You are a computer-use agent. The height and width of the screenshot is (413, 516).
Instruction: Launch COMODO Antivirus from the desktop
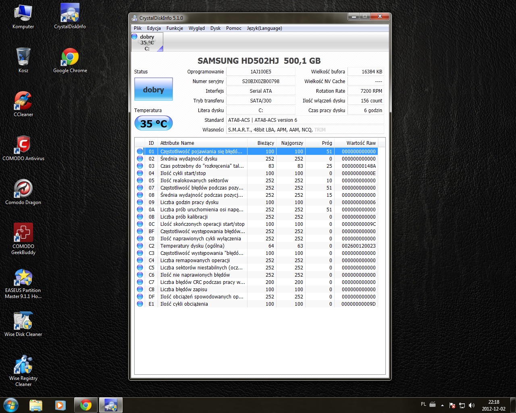coord(23,148)
